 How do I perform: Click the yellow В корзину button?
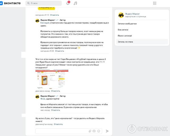46,8
